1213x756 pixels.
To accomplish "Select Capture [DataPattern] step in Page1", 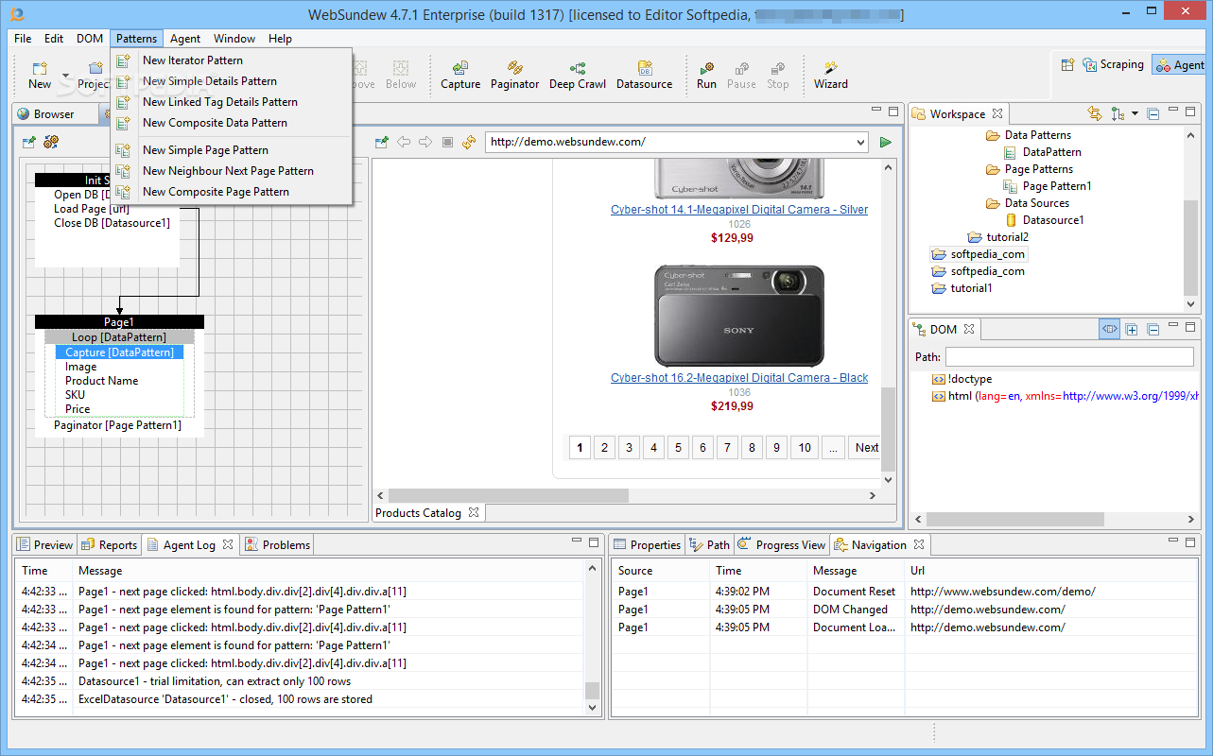I will pyautogui.click(x=119, y=352).
